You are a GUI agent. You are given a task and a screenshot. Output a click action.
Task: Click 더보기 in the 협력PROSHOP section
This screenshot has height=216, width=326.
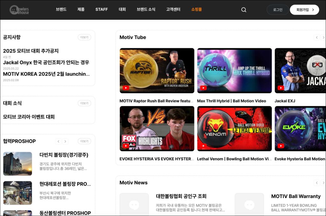point(84,141)
